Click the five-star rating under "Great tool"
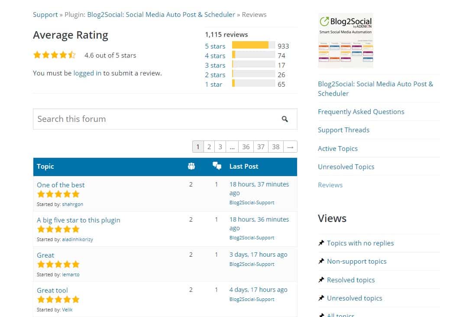The width and height of the screenshot is (456, 317). click(58, 299)
